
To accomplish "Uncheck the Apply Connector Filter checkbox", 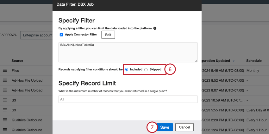I will (x=61, y=35).
